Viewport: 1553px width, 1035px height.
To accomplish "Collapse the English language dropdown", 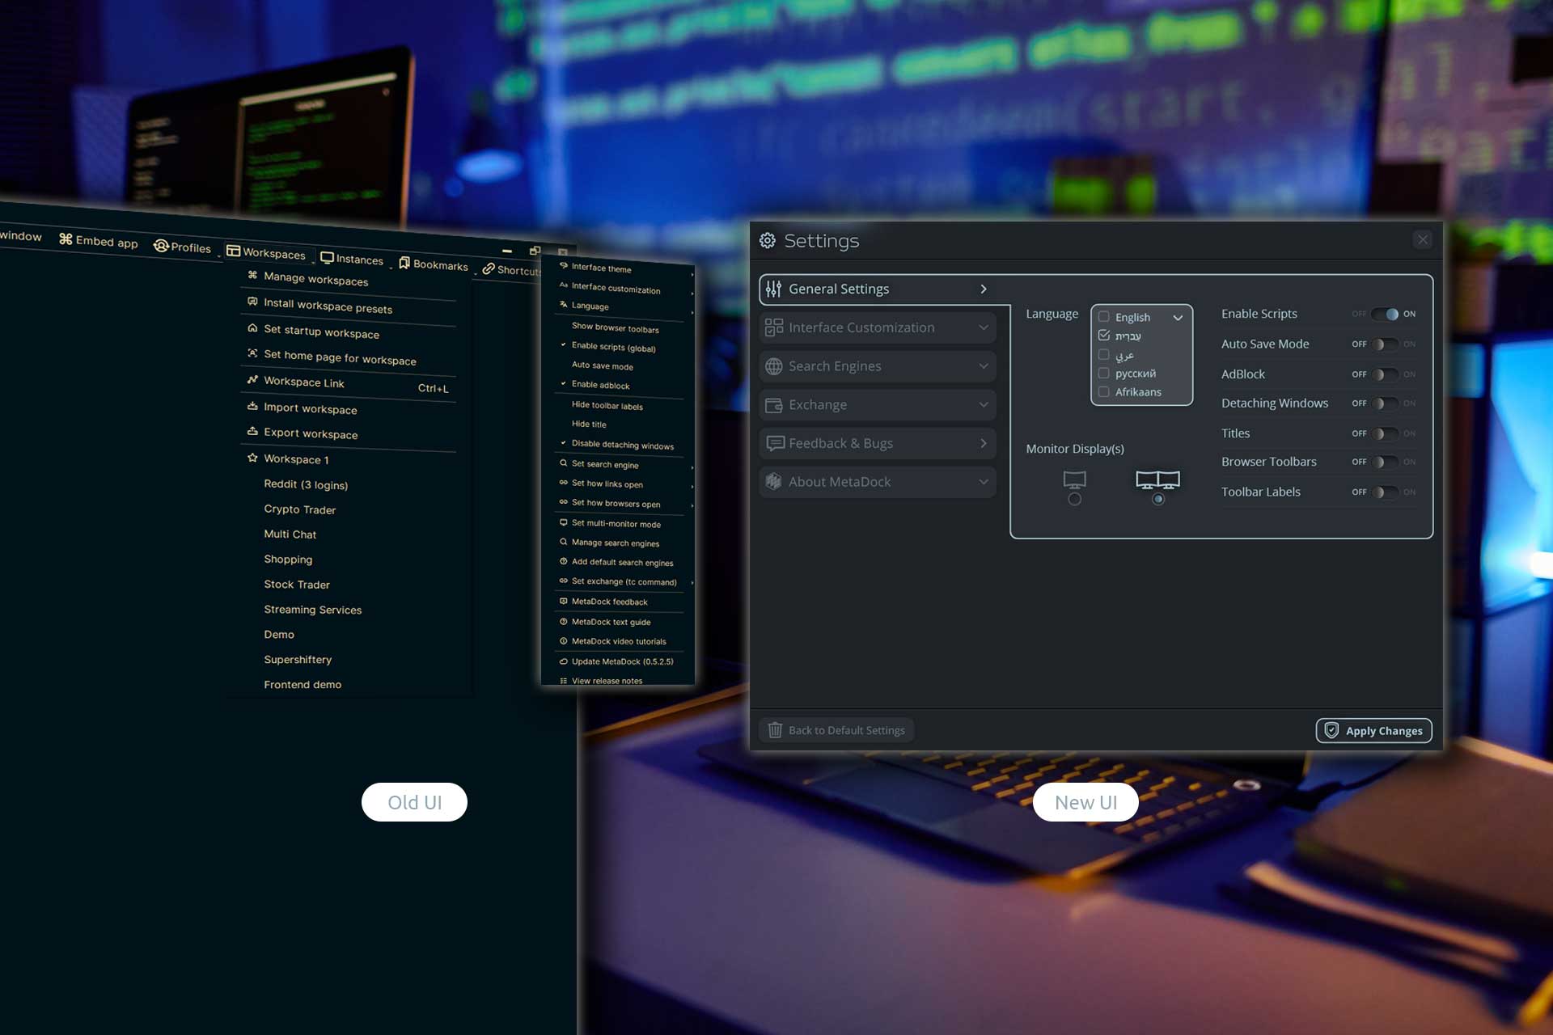I will pos(1178,318).
